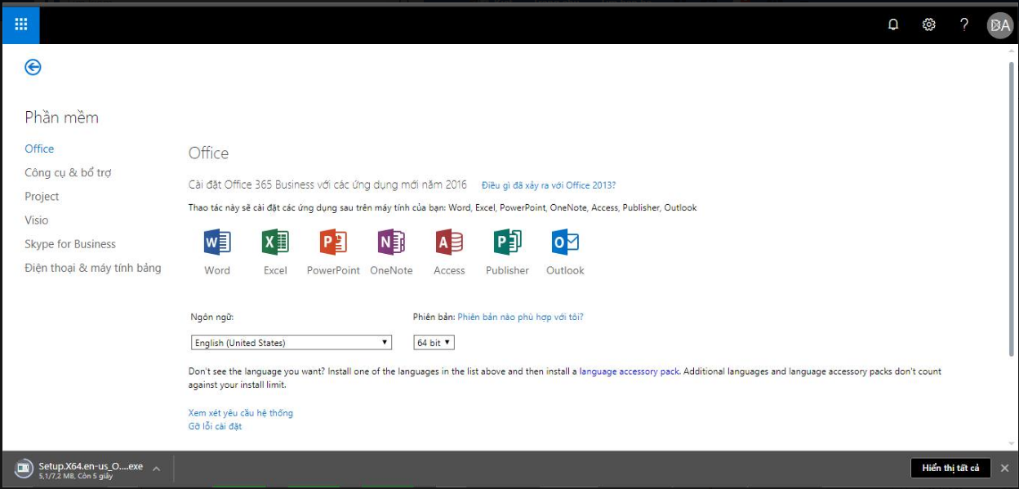Screen dimensions: 1019x489
Task: Click the Setup.X64 download file icon
Action: tap(24, 469)
